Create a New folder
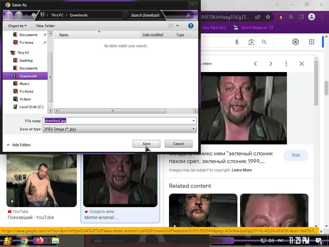Viewport: 329px width, 247px height. tap(46, 26)
